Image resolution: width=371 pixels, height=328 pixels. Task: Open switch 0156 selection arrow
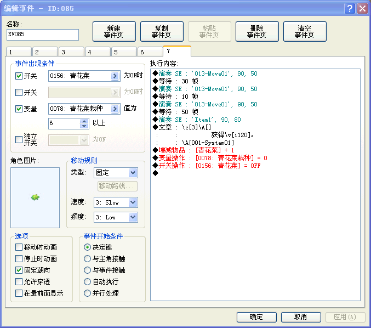tap(115, 76)
